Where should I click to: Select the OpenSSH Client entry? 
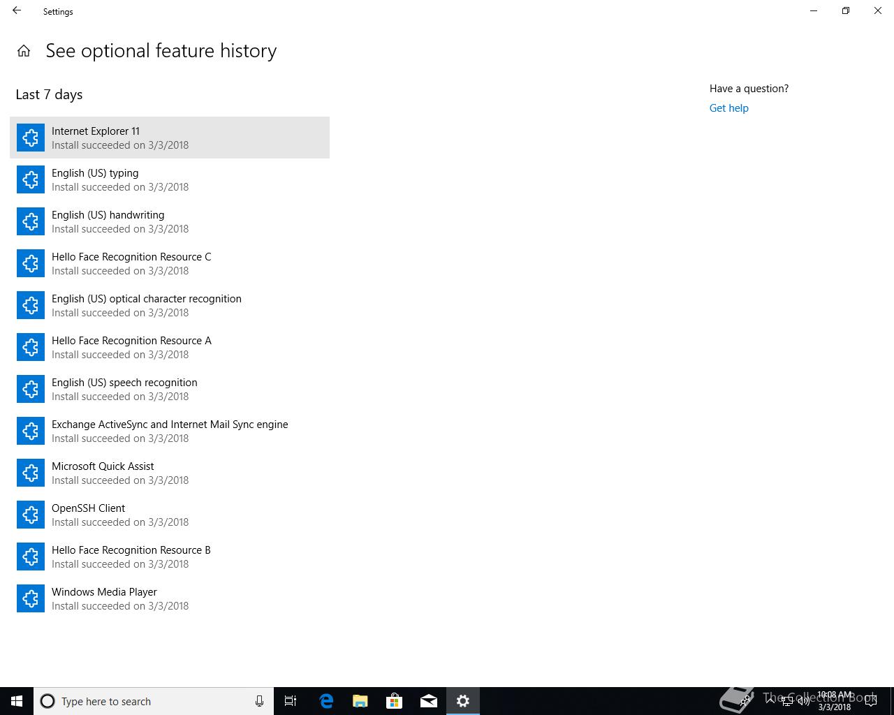click(170, 515)
